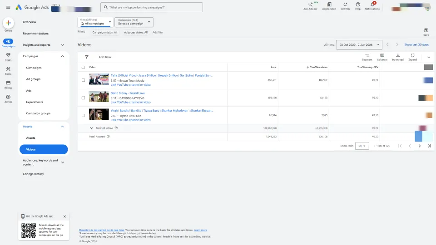Open the Show rows 100 dropdown
Screen dimensions: 436x245
[362, 146]
